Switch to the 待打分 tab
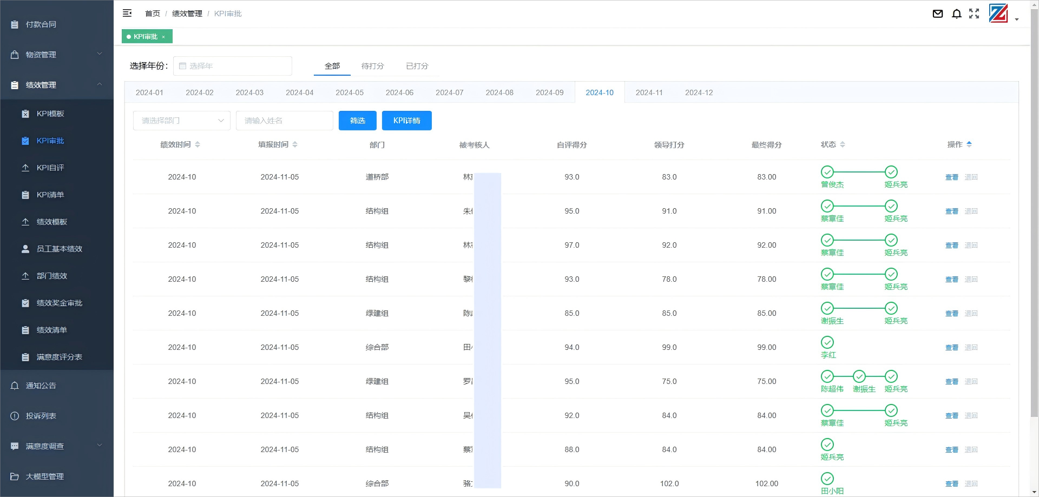 [x=372, y=66]
